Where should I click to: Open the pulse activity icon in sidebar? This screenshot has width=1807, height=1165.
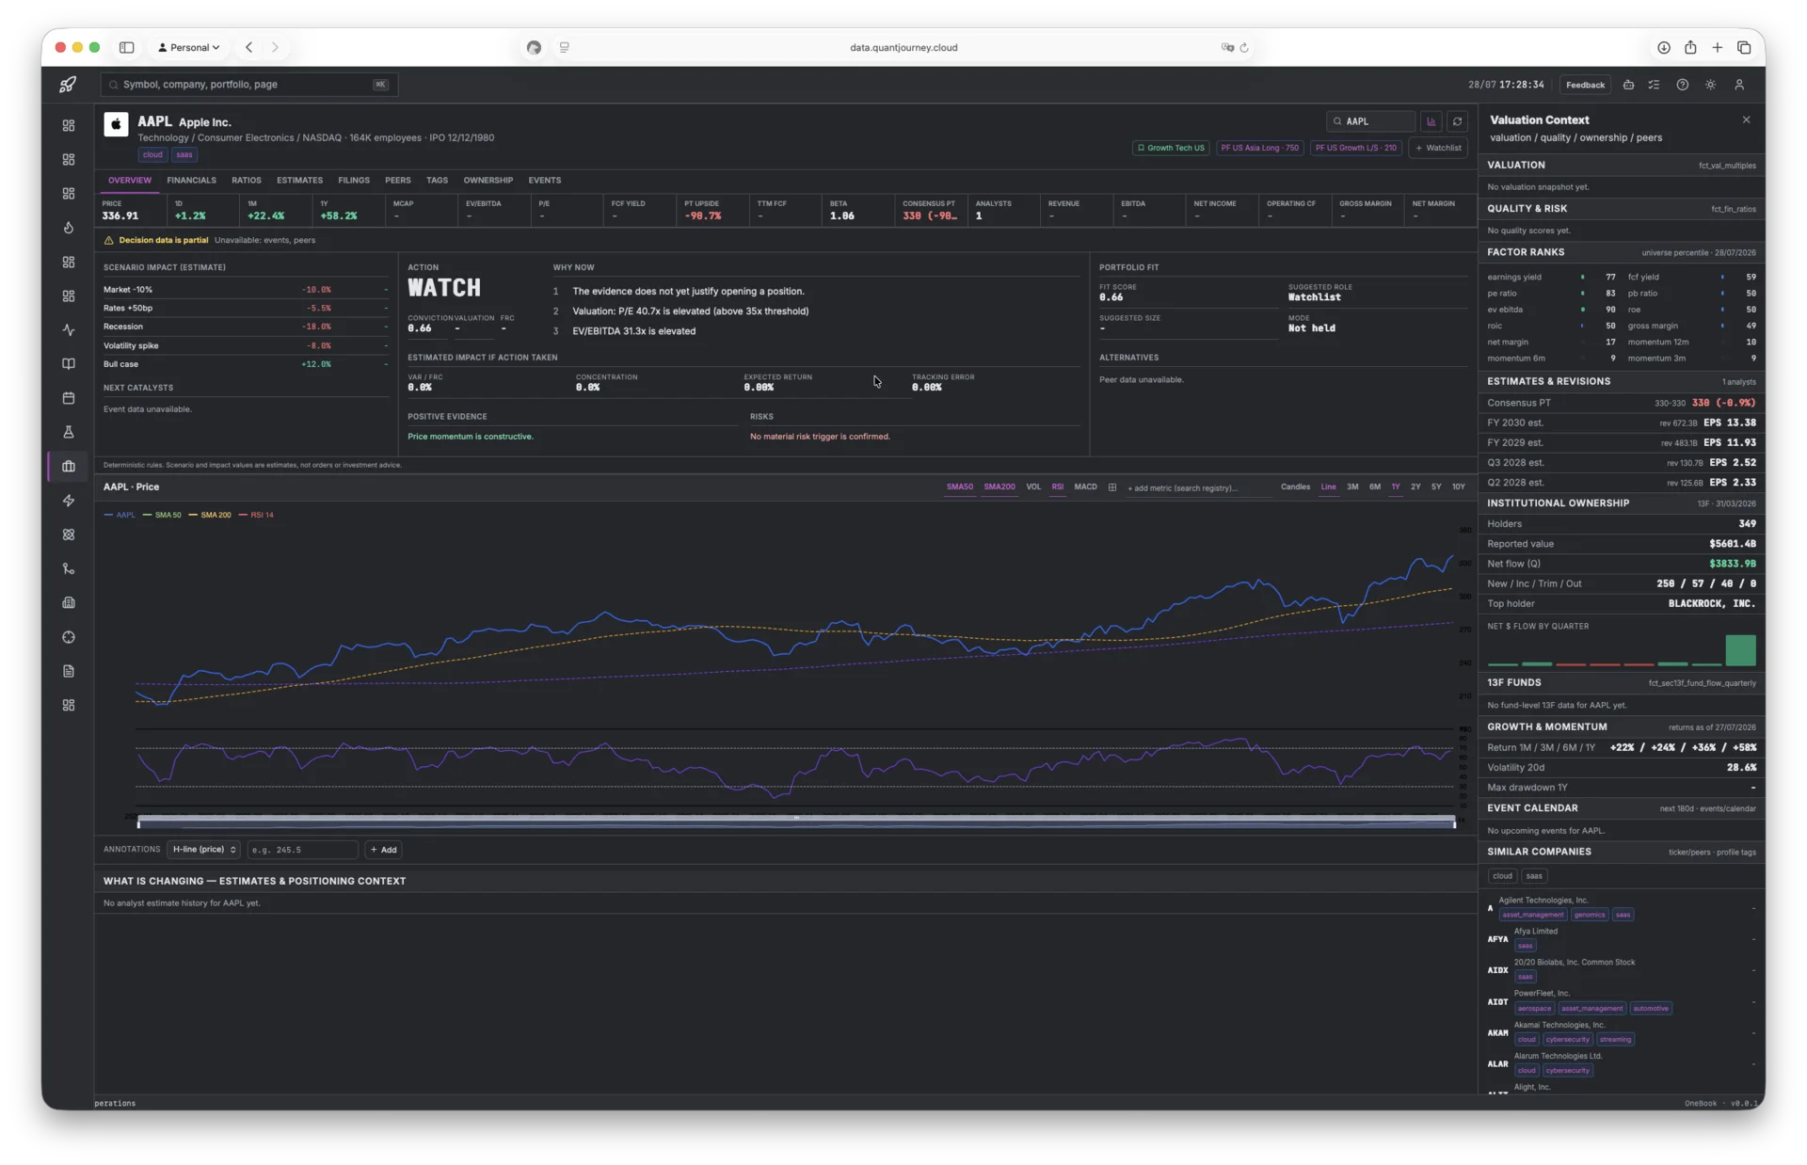coord(69,330)
